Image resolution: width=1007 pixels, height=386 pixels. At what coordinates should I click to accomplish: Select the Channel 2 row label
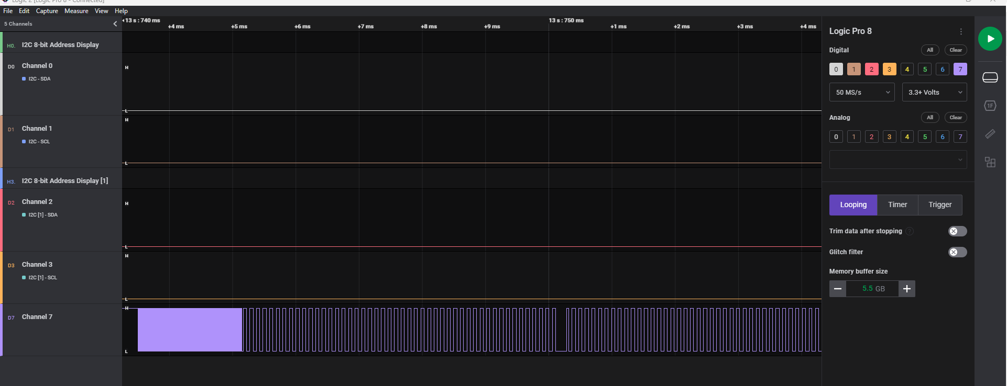(x=37, y=202)
